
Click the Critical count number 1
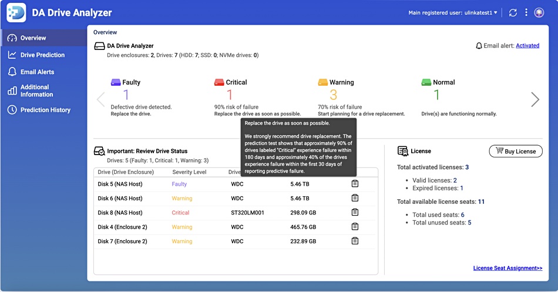pyautogui.click(x=230, y=95)
